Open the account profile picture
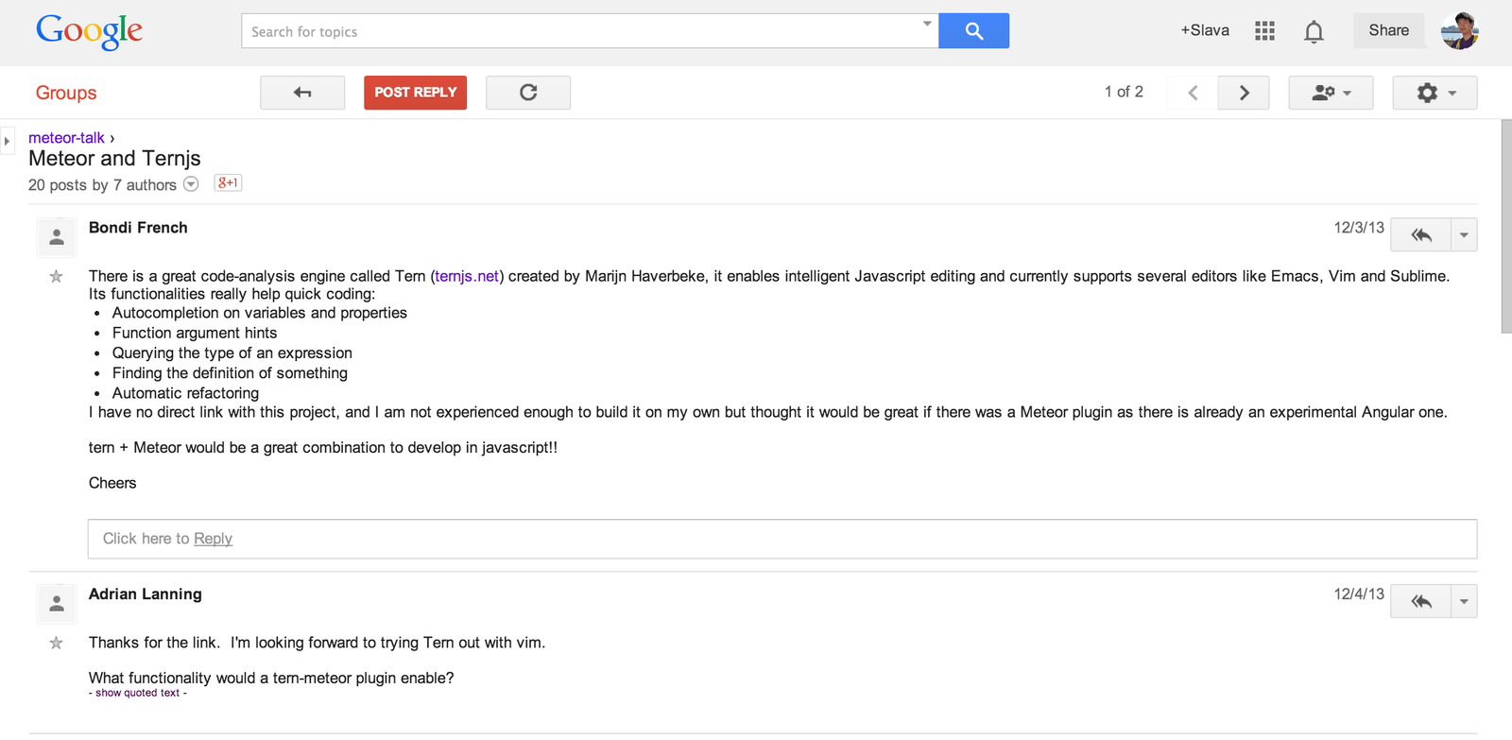Screen dimensions: 1512x740 click(1460, 31)
